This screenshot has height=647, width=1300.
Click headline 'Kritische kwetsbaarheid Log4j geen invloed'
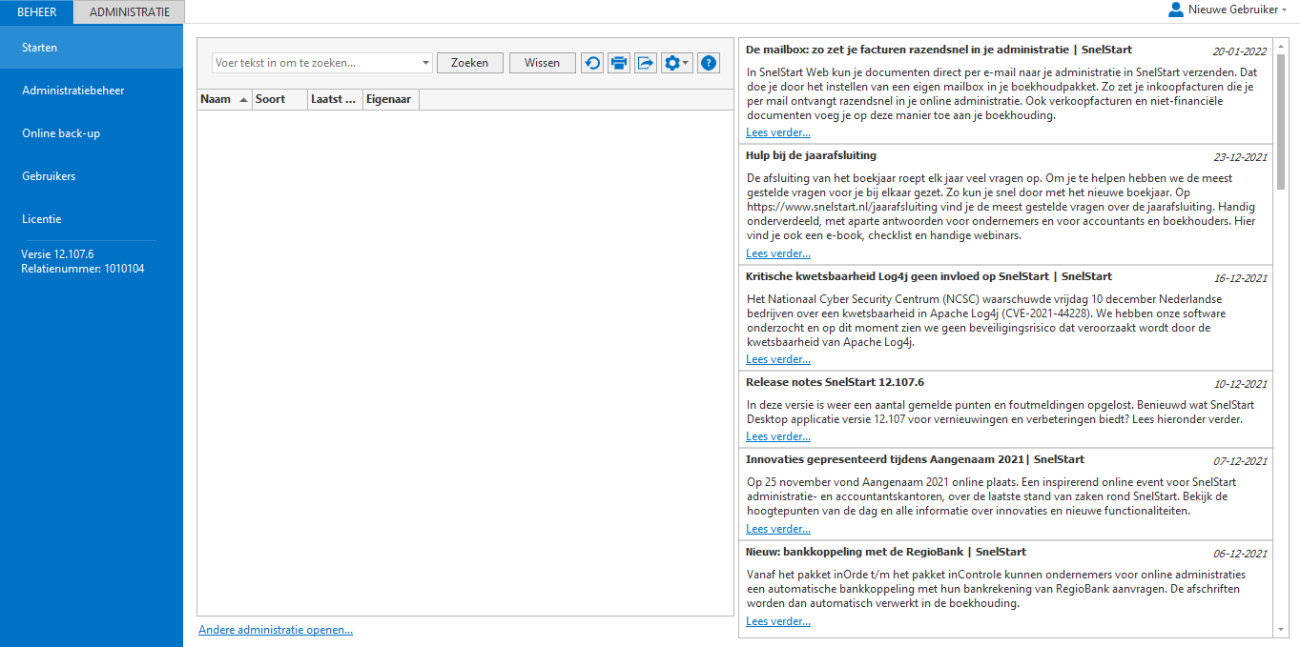(x=929, y=276)
